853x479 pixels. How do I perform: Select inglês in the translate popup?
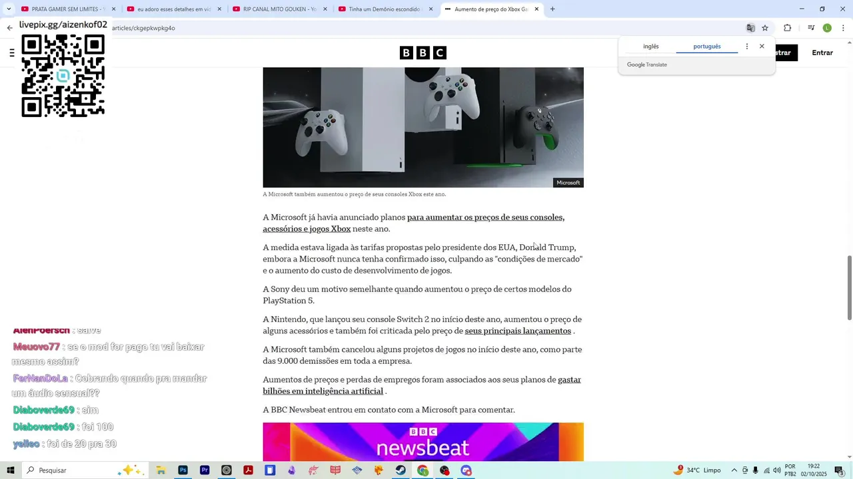650,47
